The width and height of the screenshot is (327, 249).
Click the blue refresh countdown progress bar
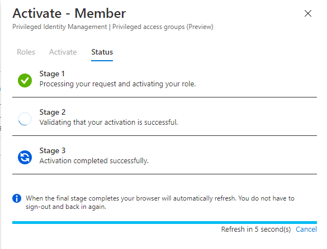click(164, 223)
